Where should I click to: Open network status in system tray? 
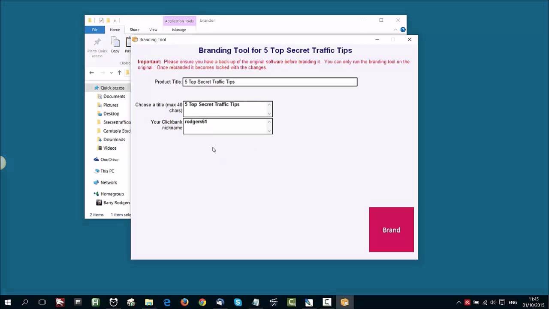(485, 302)
